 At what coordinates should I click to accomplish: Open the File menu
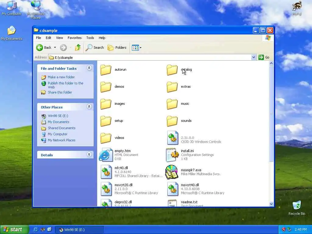(x=38, y=38)
